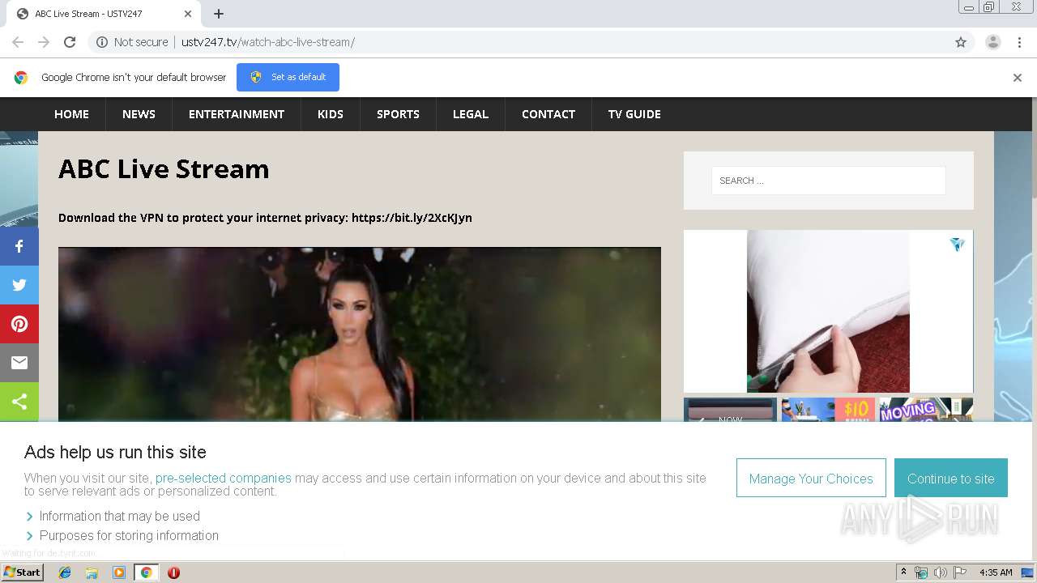Click the browser forward arrow
Screen dimensions: 1037x583
click(x=44, y=42)
